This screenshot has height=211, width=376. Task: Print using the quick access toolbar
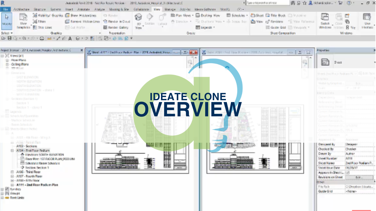coord(42,38)
